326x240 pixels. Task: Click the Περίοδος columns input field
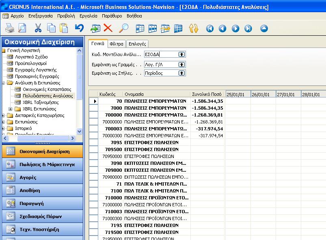pyautogui.click(x=161, y=73)
